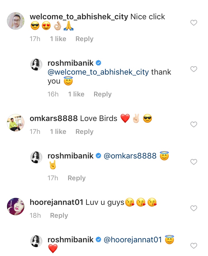This screenshot has height=256, width=208.
Task: Tap heart on roshmibanik's reply to hoorejannat01
Action: point(194,246)
